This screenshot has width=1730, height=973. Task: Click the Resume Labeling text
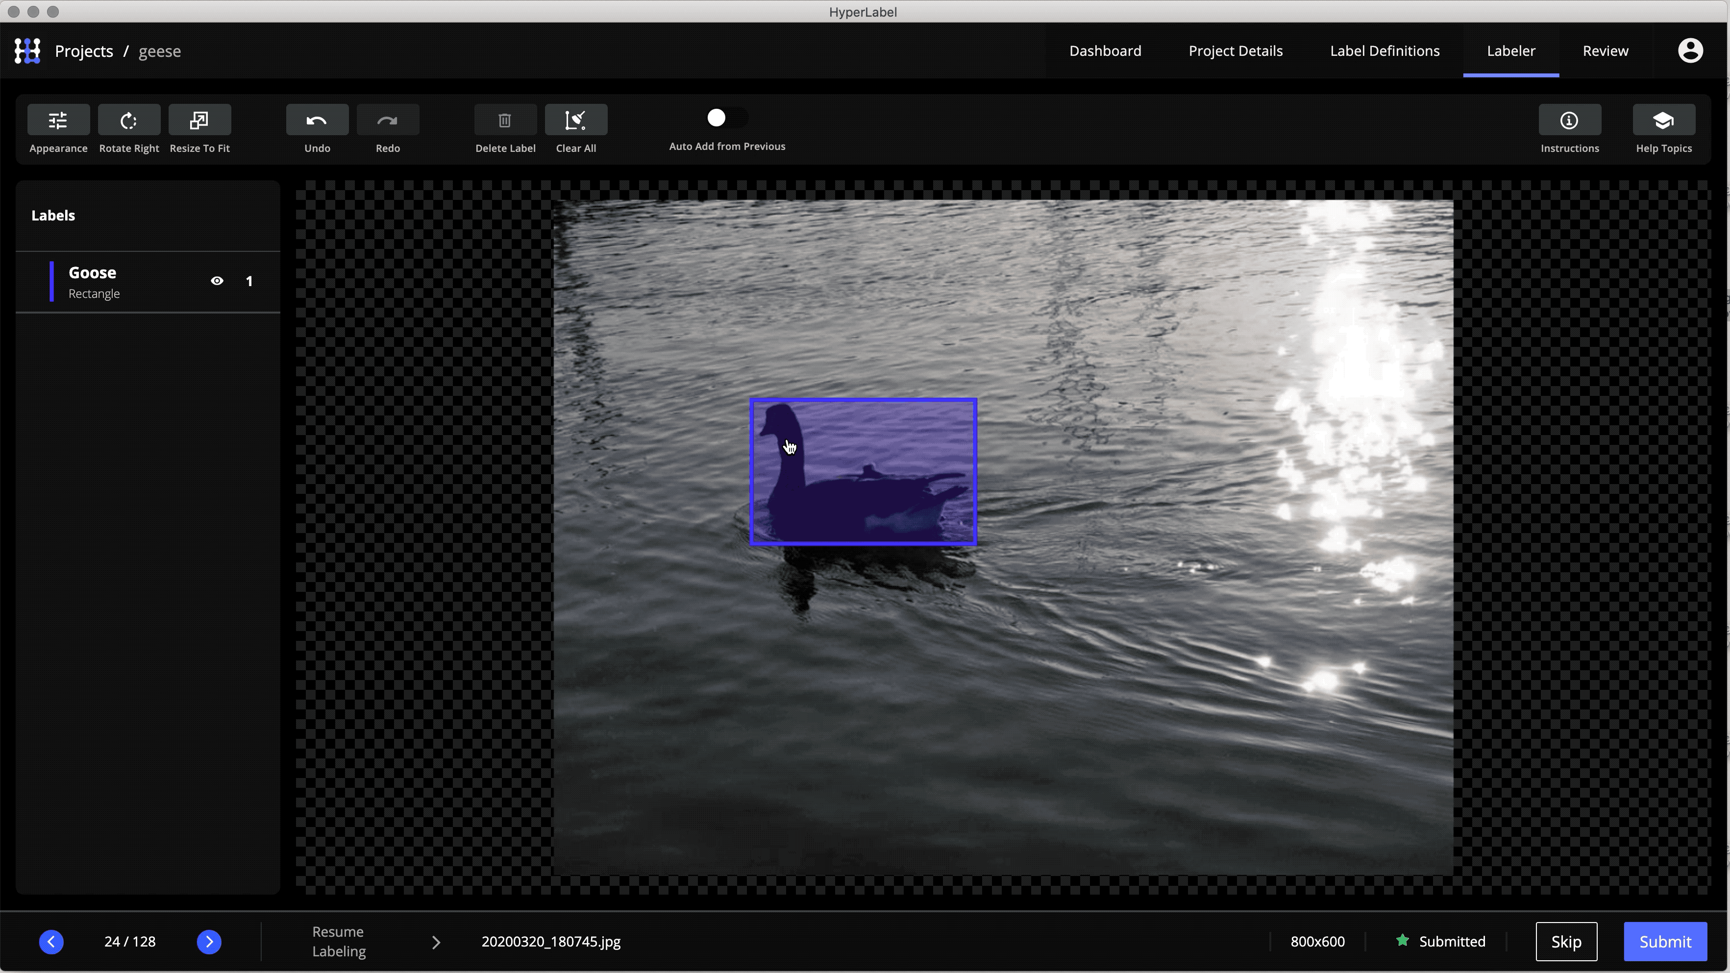pos(339,942)
